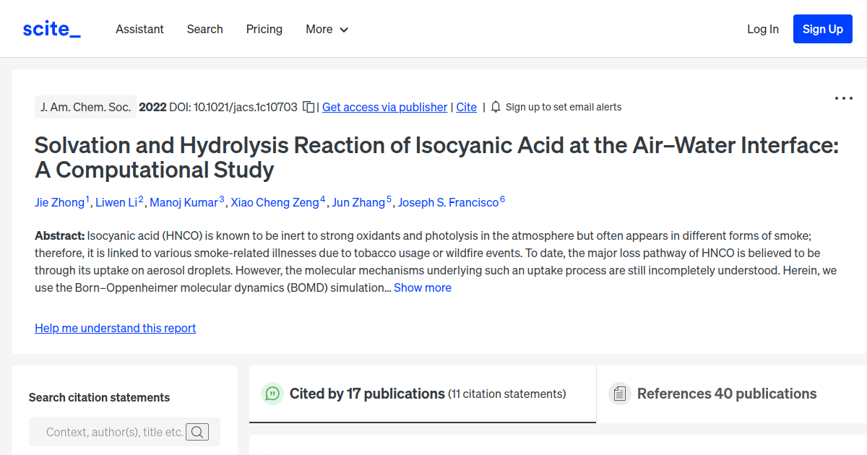The height and width of the screenshot is (455, 867).
Task: Click the Sign Up button
Action: [x=822, y=29]
